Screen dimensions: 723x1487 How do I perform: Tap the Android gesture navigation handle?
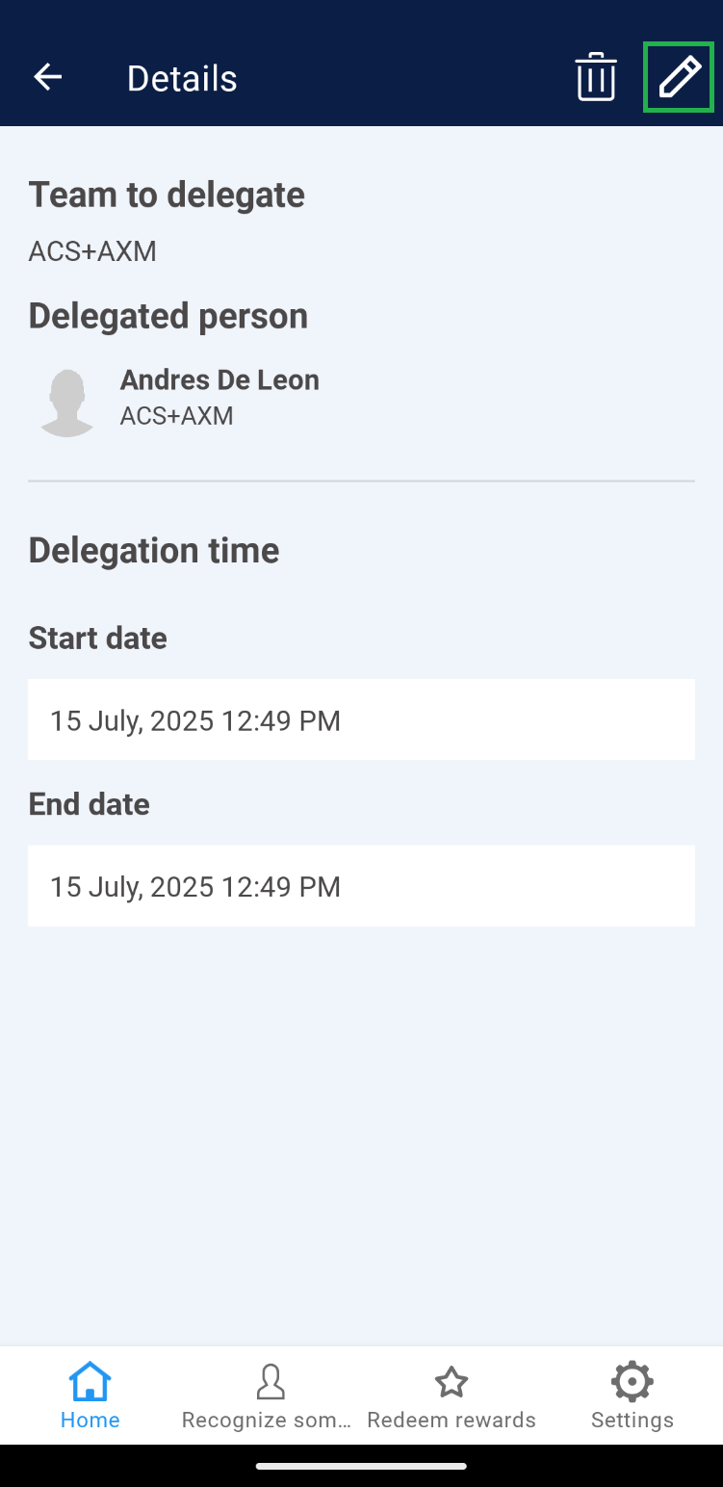[361, 1466]
